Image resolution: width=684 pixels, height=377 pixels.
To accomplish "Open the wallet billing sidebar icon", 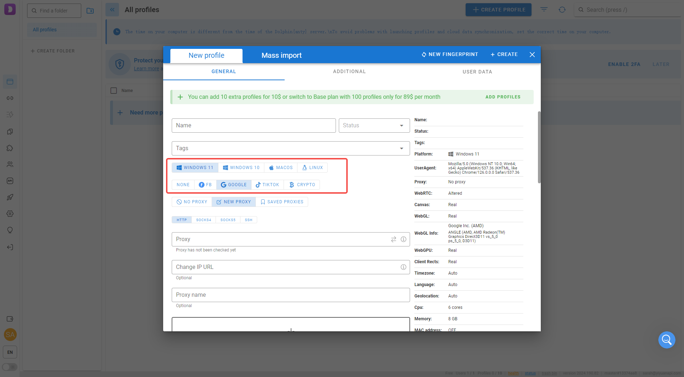I will [x=10, y=319].
